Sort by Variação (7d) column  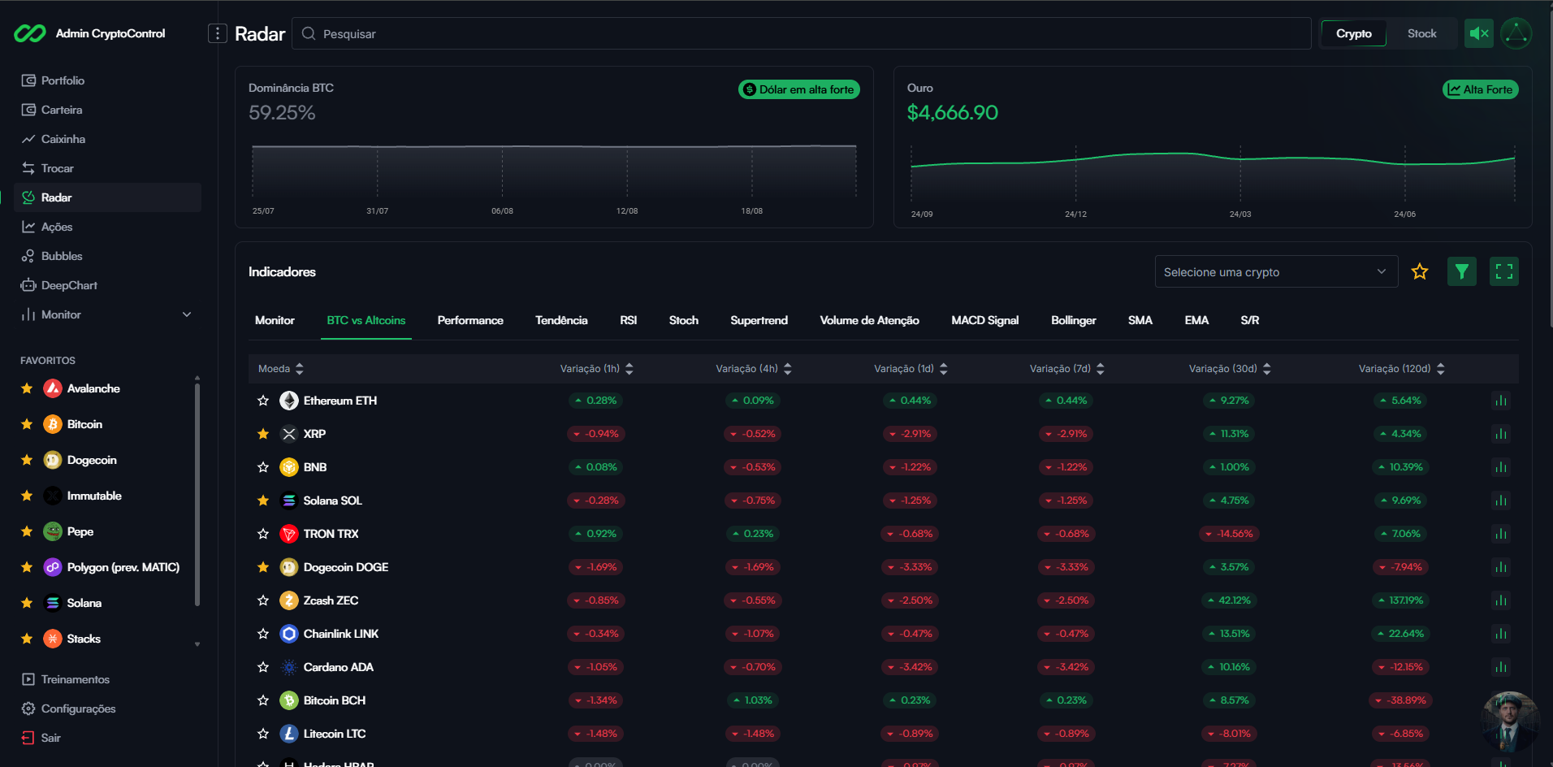click(x=1067, y=369)
